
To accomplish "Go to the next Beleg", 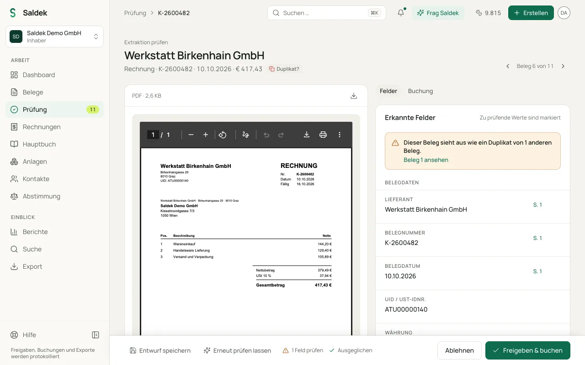I will 563,66.
